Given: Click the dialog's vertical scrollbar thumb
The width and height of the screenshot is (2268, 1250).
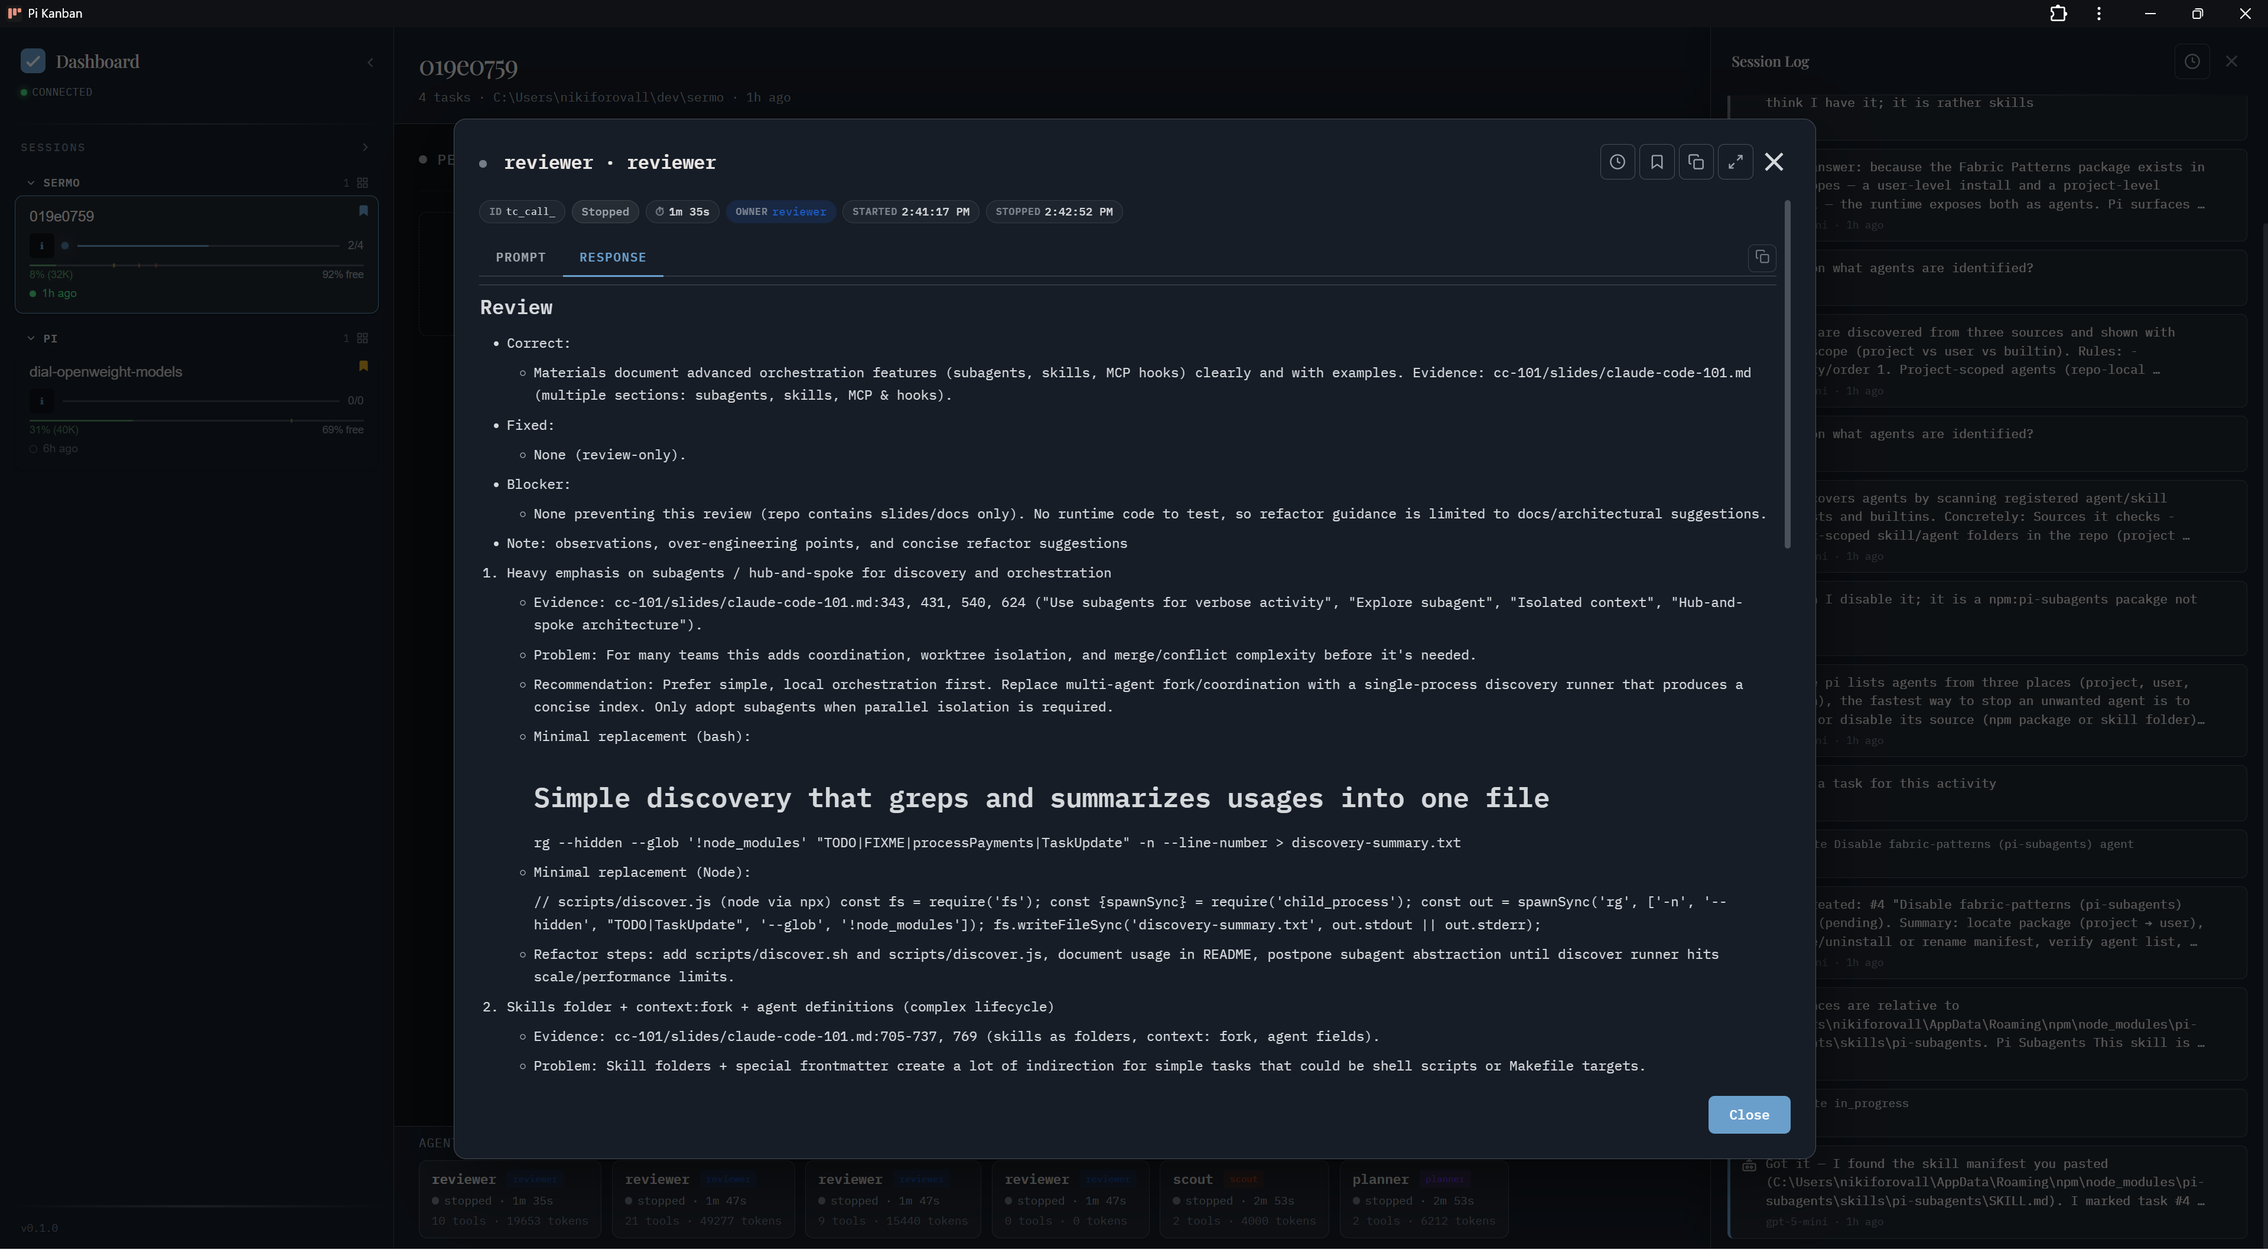Looking at the screenshot, I should pyautogui.click(x=1787, y=374).
